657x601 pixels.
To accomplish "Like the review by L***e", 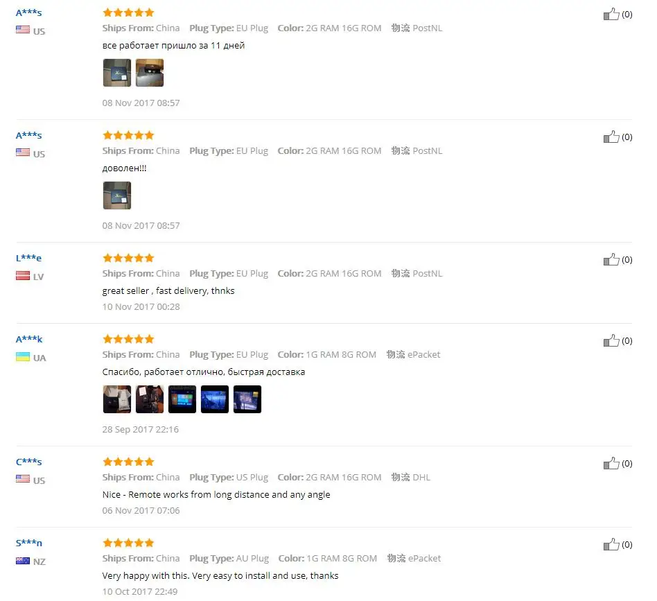I will (x=611, y=260).
